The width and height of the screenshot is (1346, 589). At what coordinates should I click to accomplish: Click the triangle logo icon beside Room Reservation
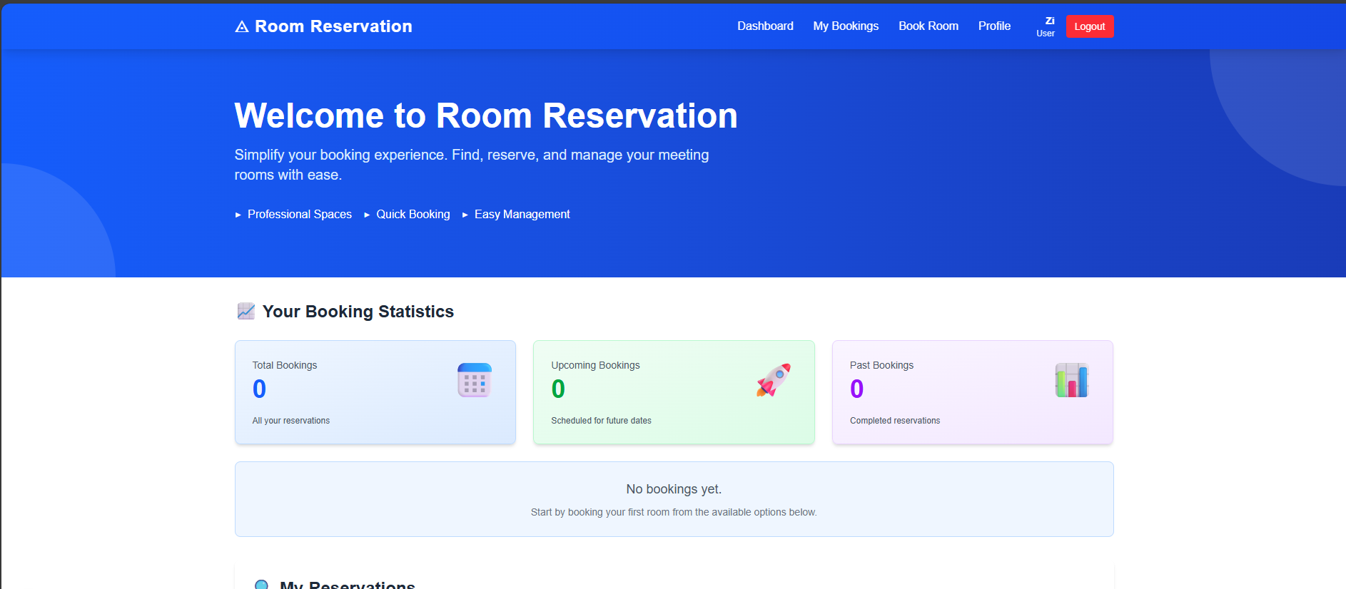[x=242, y=27]
